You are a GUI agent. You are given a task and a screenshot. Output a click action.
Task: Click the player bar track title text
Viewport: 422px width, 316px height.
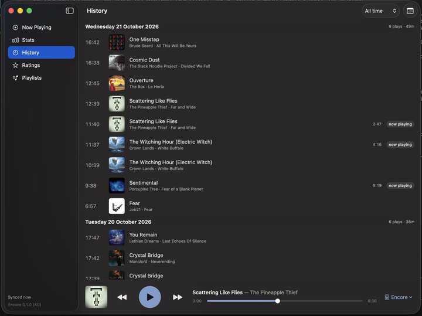point(217,293)
